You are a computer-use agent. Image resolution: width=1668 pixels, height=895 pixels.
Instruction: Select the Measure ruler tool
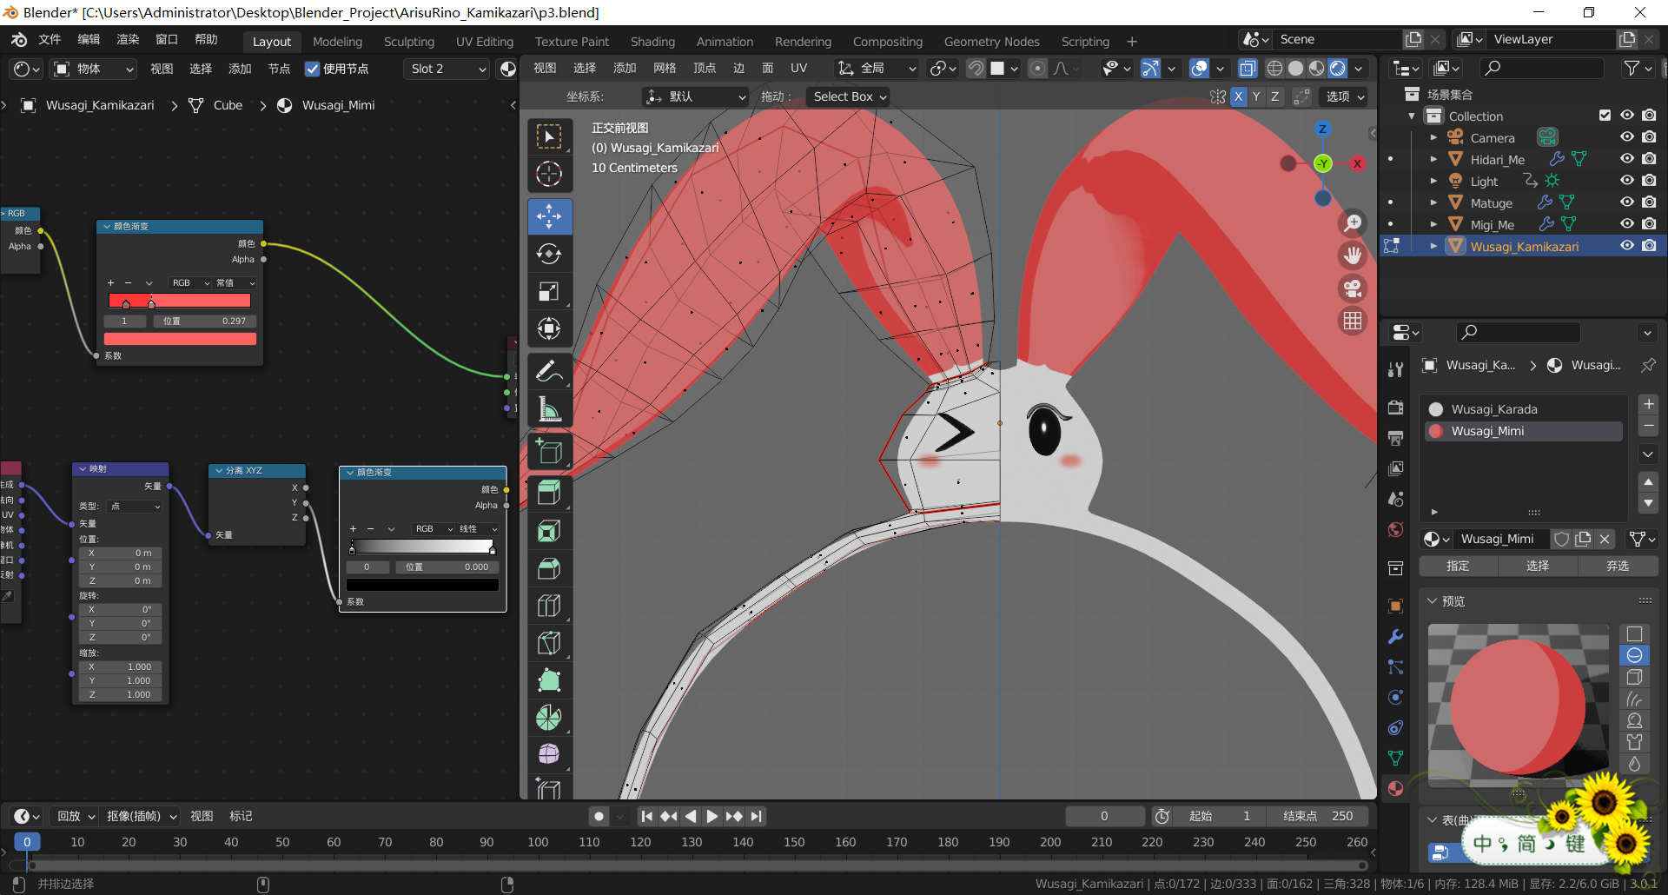pyautogui.click(x=549, y=408)
